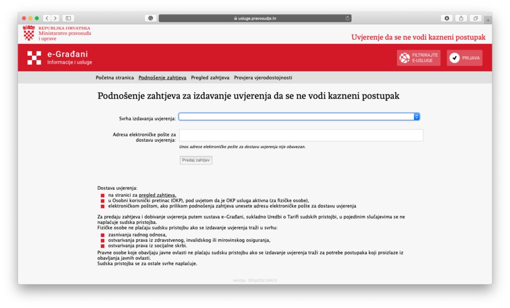Open the Svrha izdavanja uvjerenja dropdown
510x308 pixels.
click(x=299, y=116)
